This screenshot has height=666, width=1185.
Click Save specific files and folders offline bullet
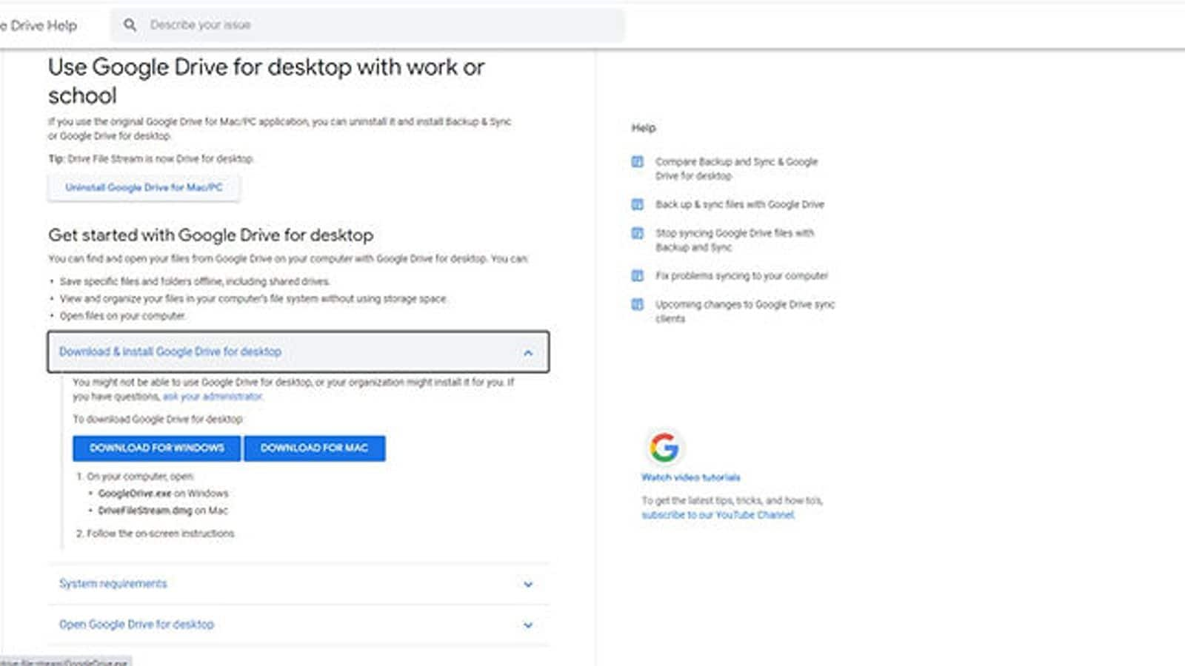click(x=195, y=282)
